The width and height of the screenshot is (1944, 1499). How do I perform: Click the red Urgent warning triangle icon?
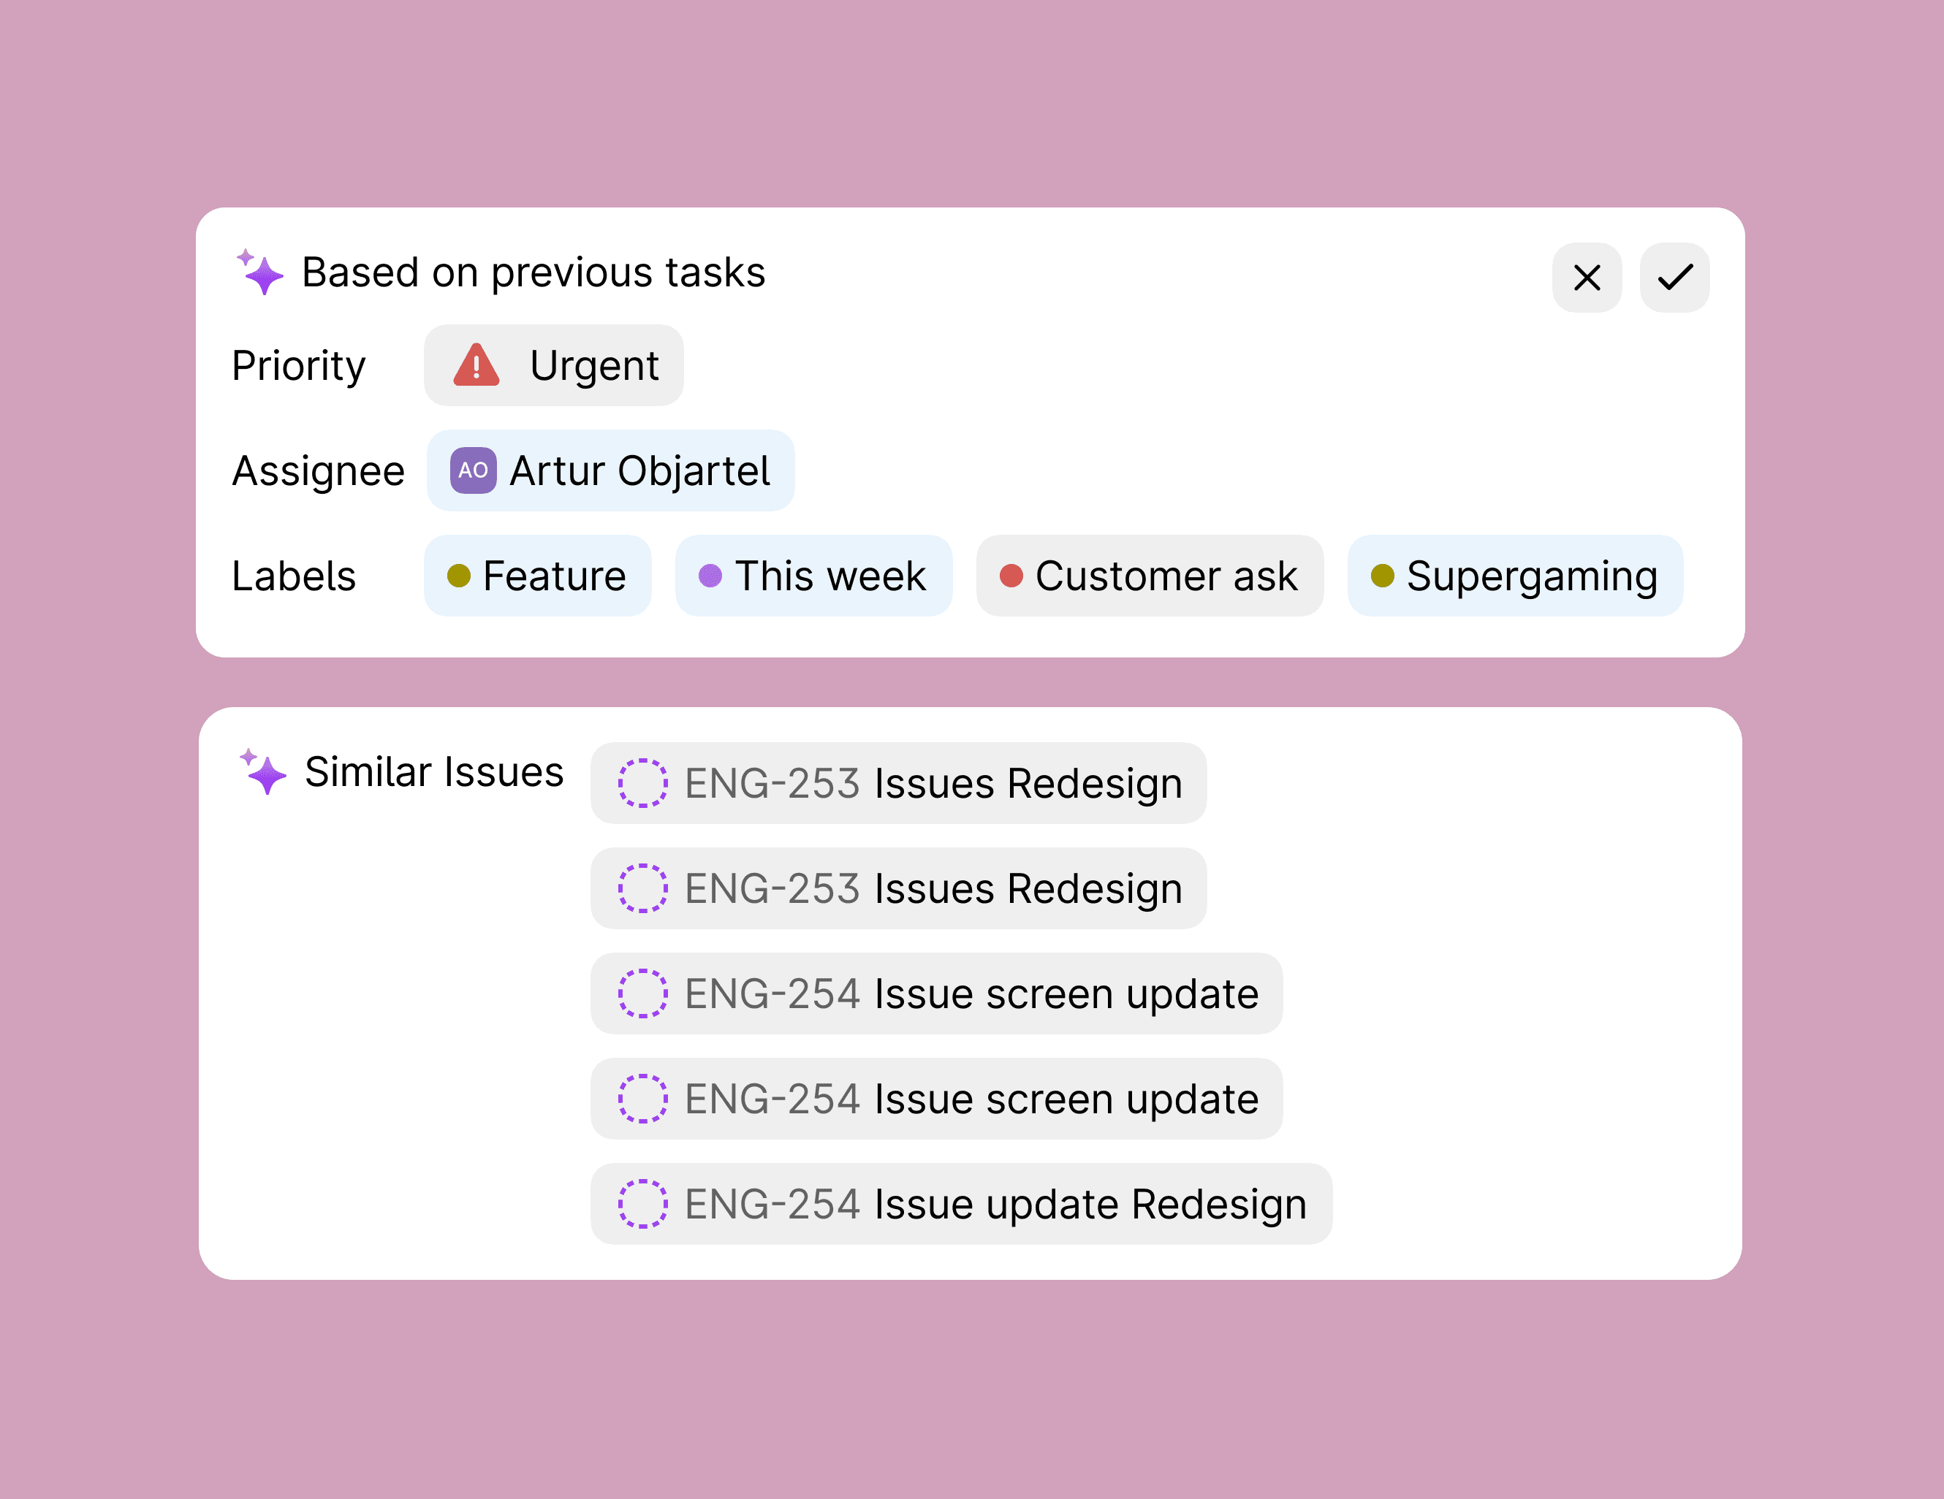476,365
